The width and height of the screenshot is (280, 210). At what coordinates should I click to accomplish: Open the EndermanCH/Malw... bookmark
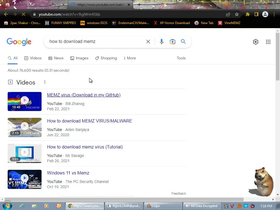tap(130, 23)
